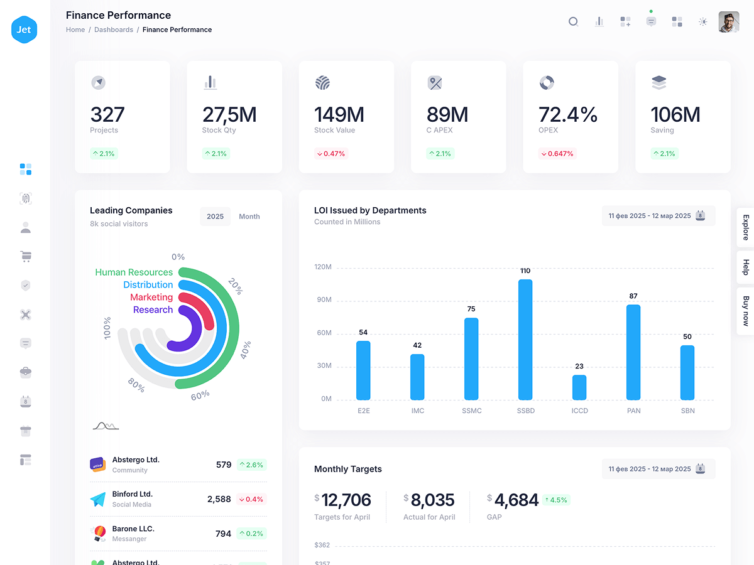Click the Jet logo
Screen dimensions: 754x565
point(25,30)
